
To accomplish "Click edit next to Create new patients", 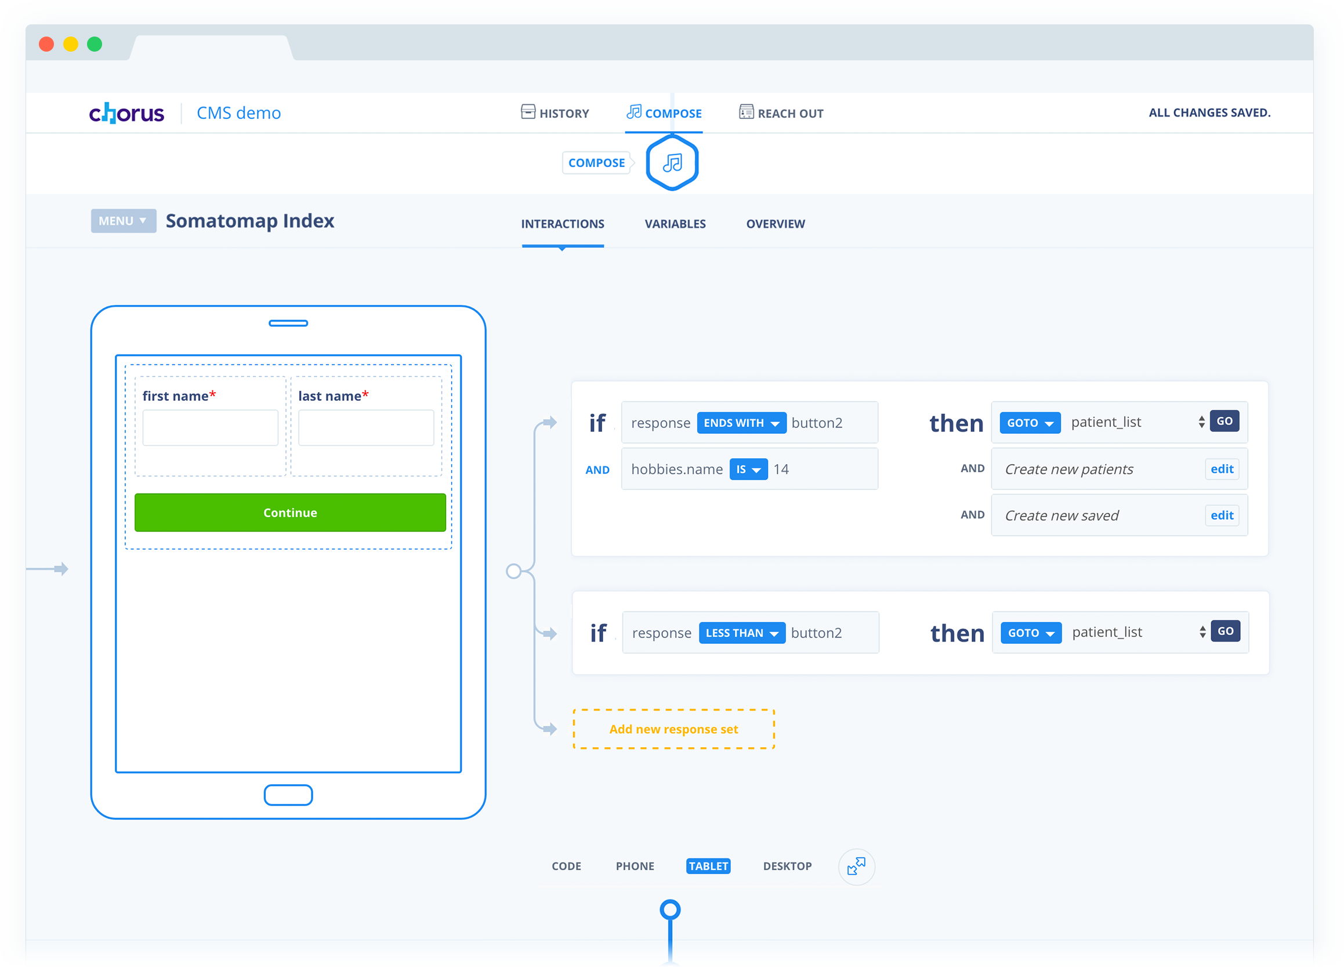I will coord(1222,469).
